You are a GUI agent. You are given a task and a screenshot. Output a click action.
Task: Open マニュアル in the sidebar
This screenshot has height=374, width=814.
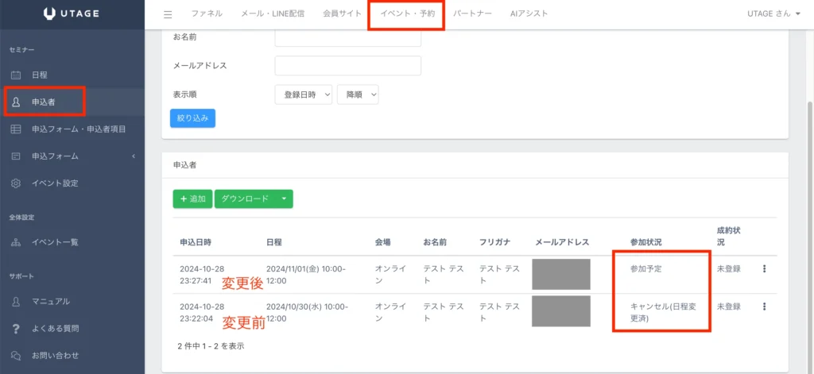(x=51, y=302)
